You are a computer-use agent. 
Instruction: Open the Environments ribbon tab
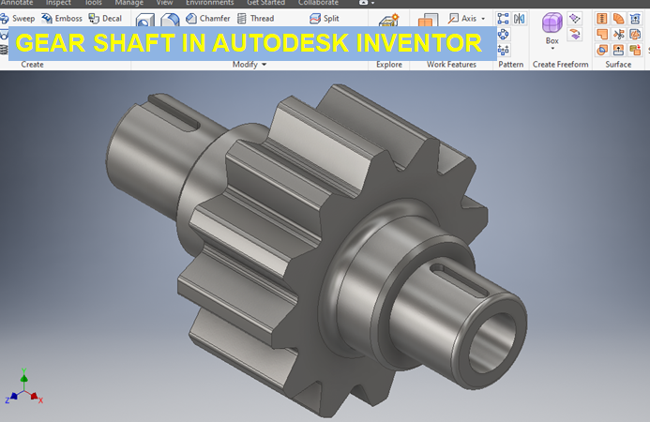pyautogui.click(x=210, y=3)
